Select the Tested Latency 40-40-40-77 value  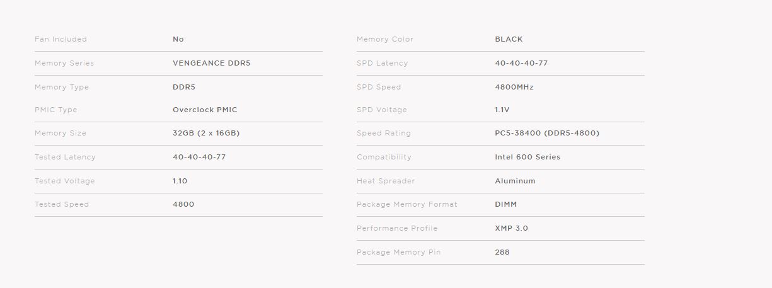point(199,157)
